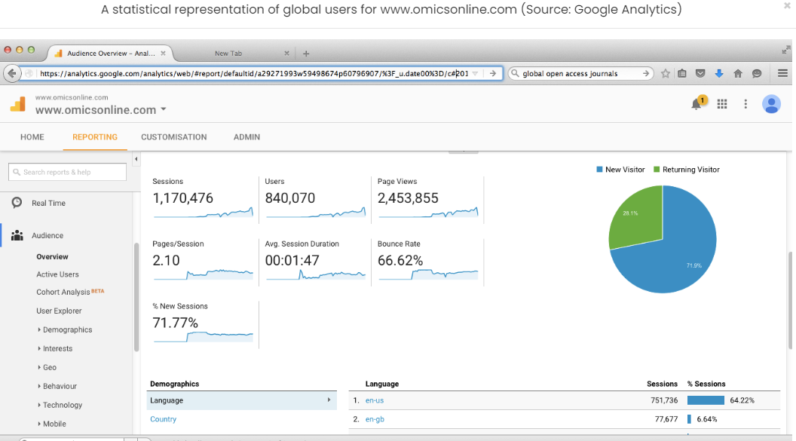This screenshot has height=441, width=796.
Task: Click the fullscreen arrows icon in window corner
Action: coord(786,50)
